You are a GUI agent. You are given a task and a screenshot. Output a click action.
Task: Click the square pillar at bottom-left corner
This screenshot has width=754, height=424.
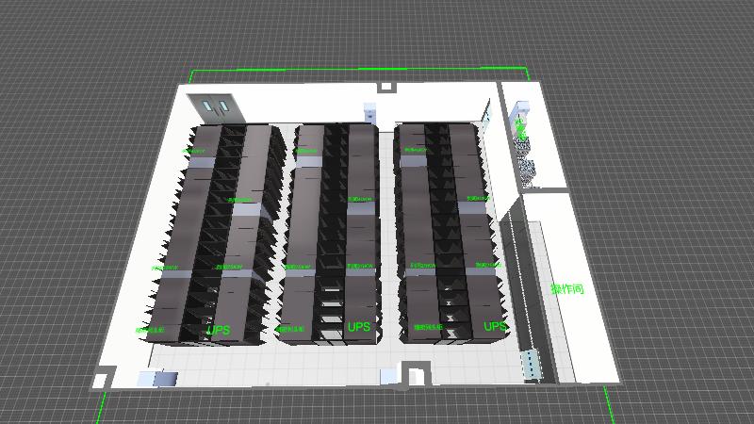click(100, 382)
